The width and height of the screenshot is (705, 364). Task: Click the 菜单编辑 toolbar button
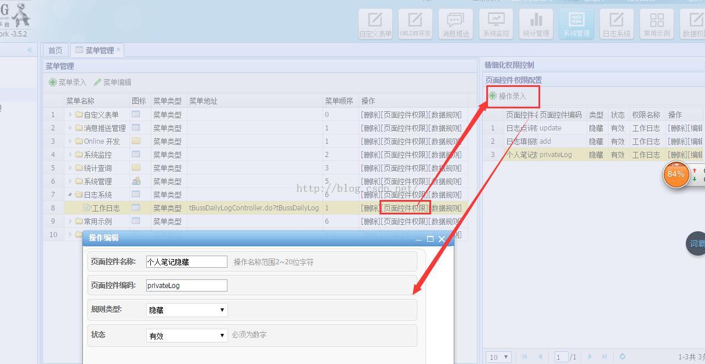click(x=113, y=82)
